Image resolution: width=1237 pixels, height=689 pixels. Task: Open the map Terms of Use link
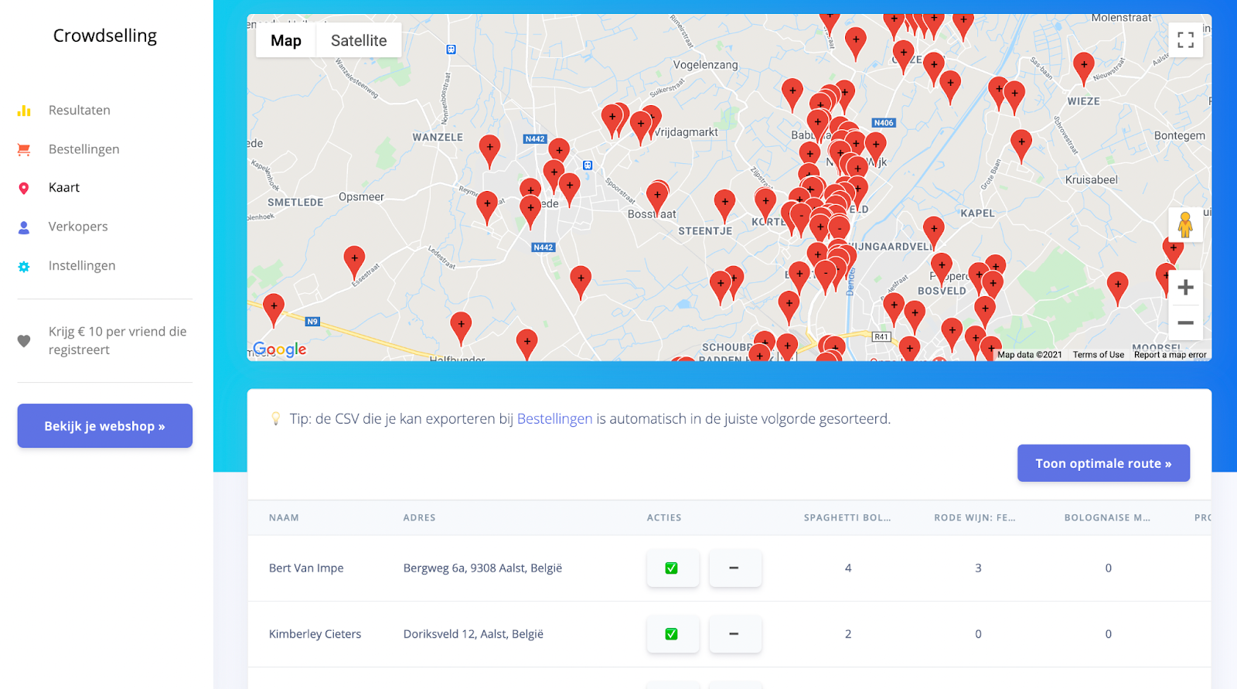[x=1098, y=355]
